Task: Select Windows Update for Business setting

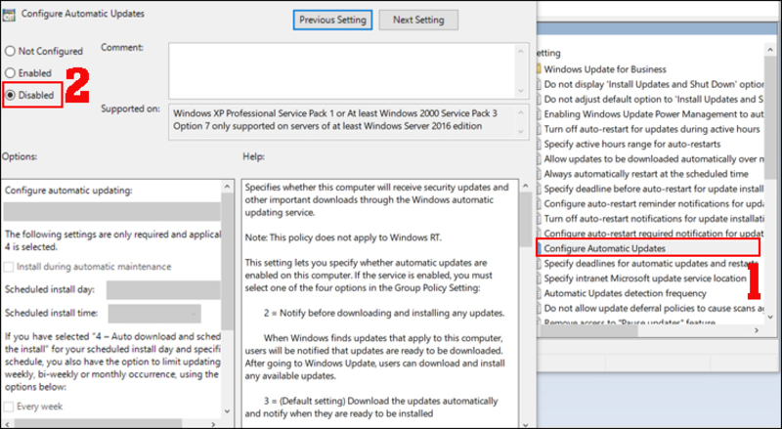Action: [x=605, y=69]
